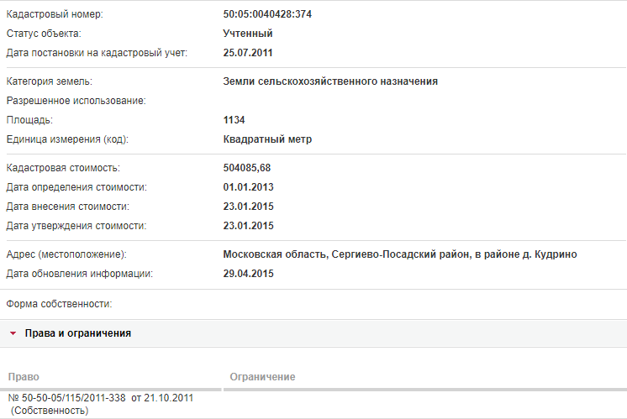Select cadastral number 50:05:0040428:374
This screenshot has width=627, height=419.
click(x=267, y=14)
